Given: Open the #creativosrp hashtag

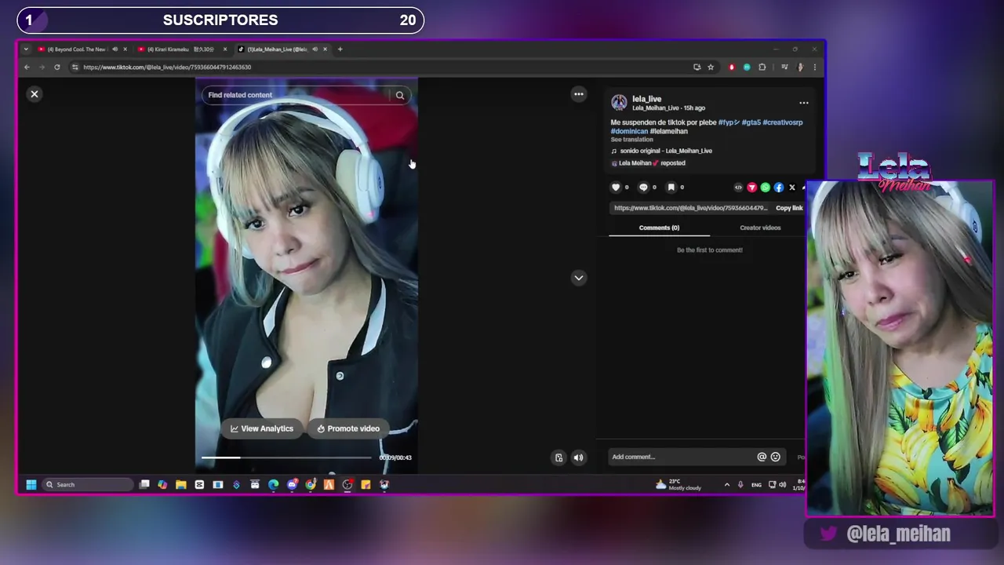Looking at the screenshot, I should coord(783,122).
